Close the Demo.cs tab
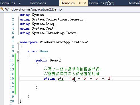This screenshot has height=105, width=140. tap(85, 3)
